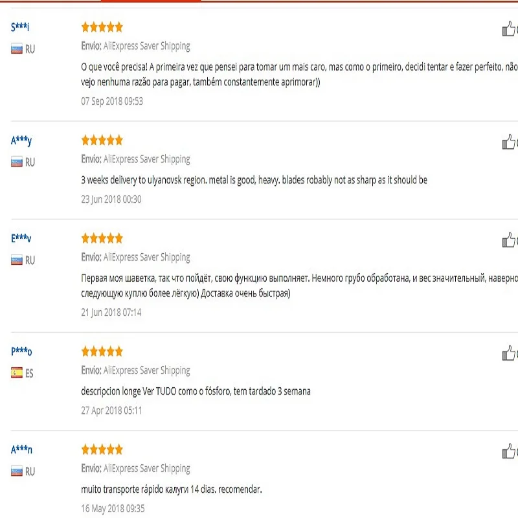Open reviewer name E***v
This screenshot has width=518, height=518.
point(21,238)
